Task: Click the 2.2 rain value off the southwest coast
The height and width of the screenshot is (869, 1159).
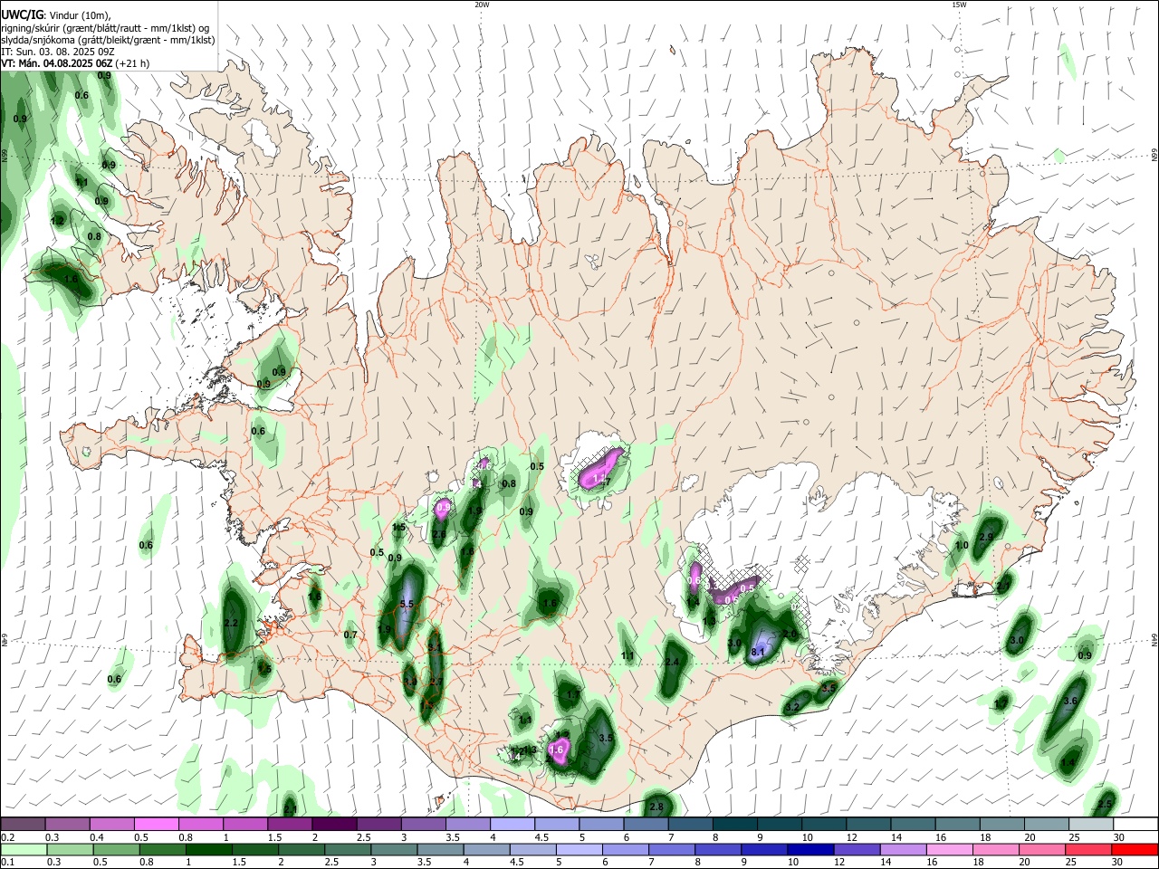Action: pos(230,623)
